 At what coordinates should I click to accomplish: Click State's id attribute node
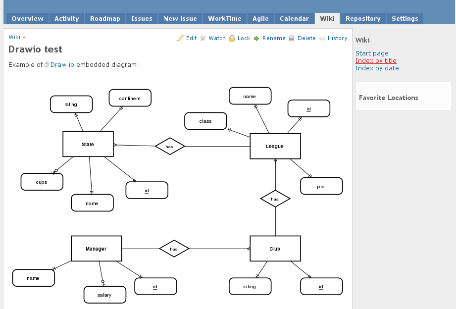click(x=147, y=190)
